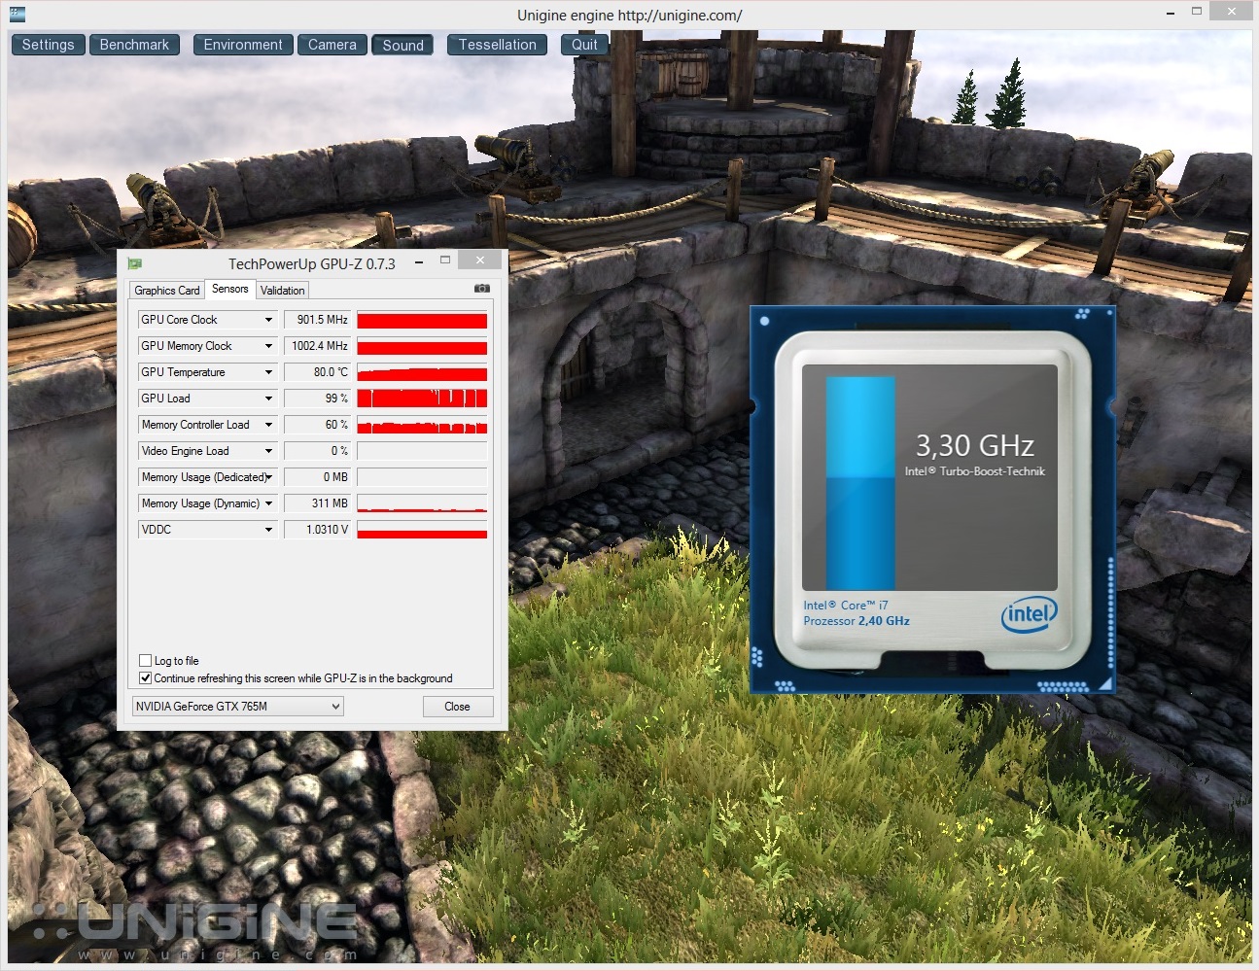The width and height of the screenshot is (1259, 971).
Task: Click the GPU-Z screenshot camera icon
Action: (x=481, y=289)
